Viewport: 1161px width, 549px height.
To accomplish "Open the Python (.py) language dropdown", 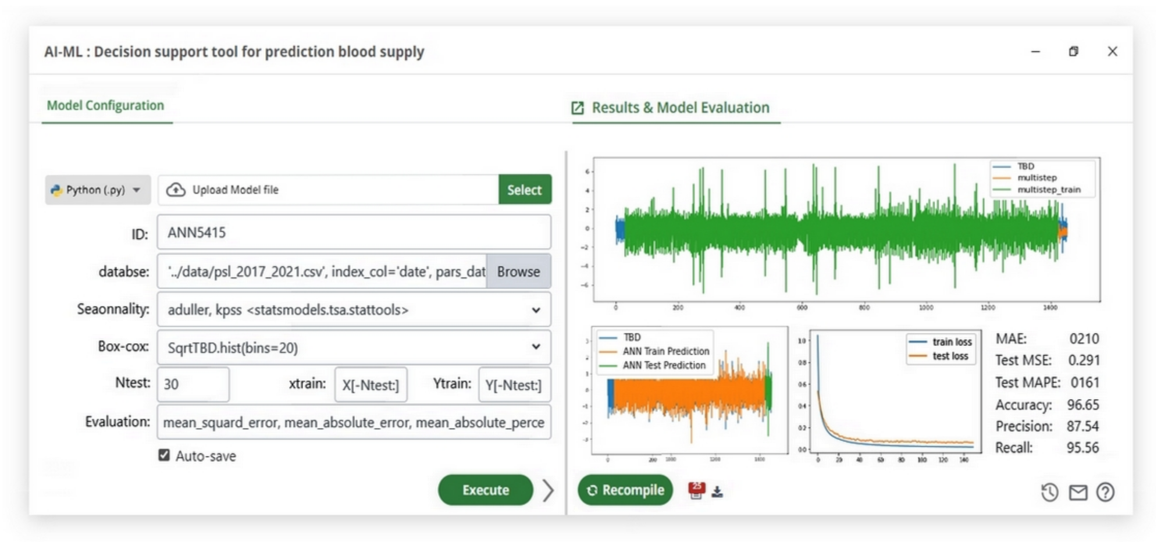I will 97,190.
